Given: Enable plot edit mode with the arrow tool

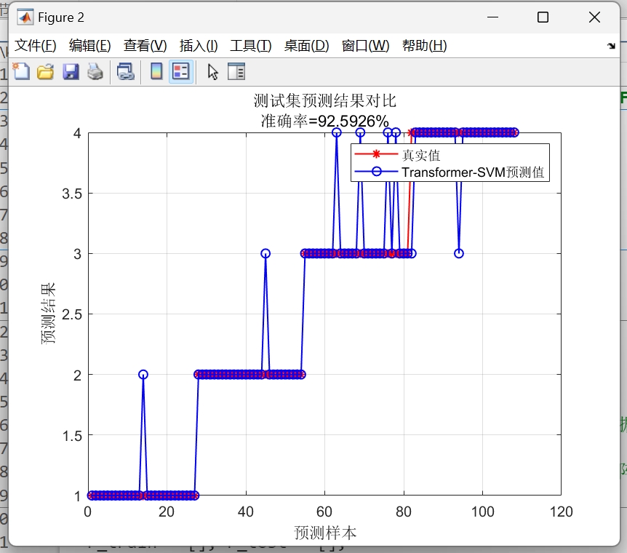Looking at the screenshot, I should click(x=214, y=71).
